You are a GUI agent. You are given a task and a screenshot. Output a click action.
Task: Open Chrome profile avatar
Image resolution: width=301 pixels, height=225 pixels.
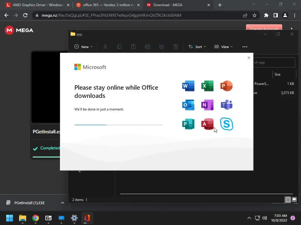285,15
